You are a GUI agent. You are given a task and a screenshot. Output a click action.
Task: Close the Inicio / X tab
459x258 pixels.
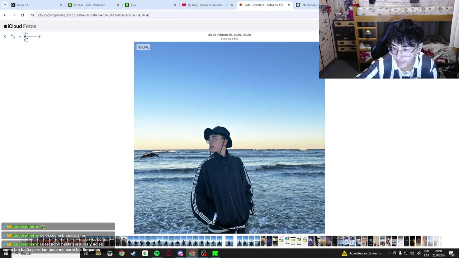61,5
